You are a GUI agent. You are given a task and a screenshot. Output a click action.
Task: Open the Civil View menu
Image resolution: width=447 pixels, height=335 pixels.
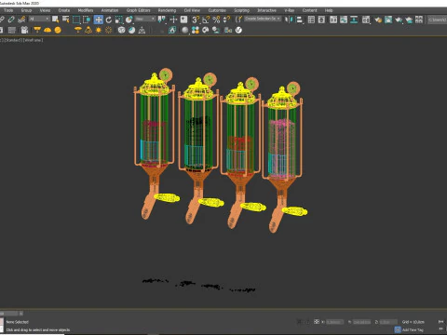coord(192,10)
